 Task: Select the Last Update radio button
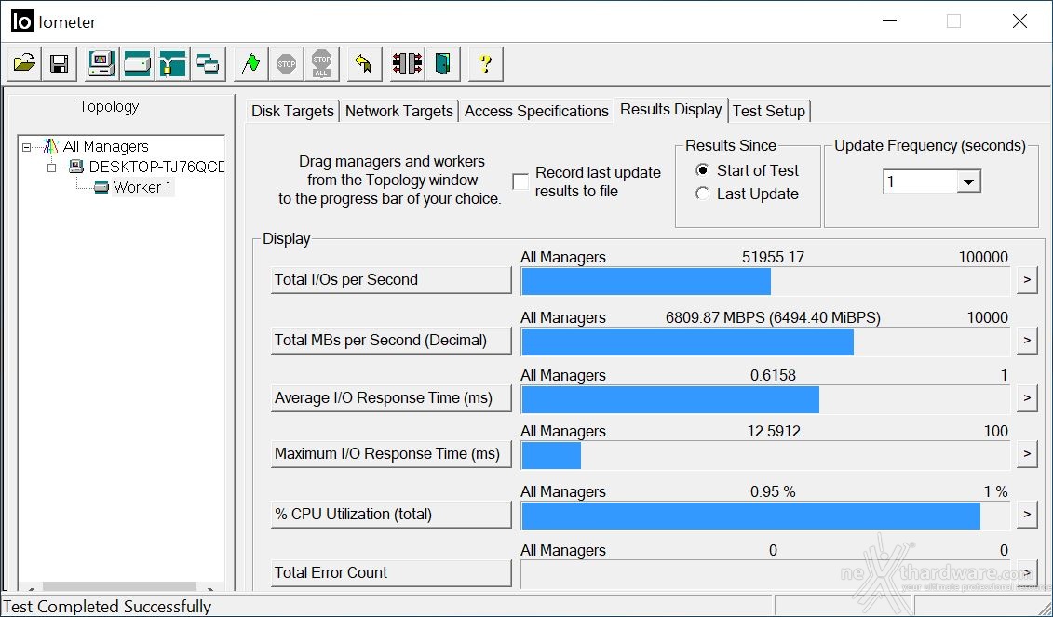(x=702, y=194)
